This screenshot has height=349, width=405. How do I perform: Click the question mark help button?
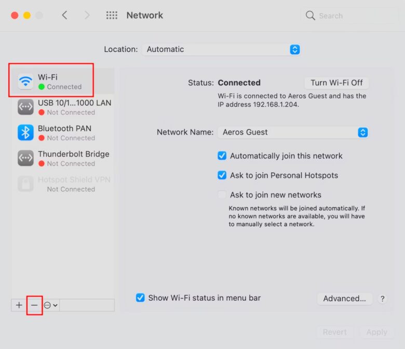coord(382,299)
